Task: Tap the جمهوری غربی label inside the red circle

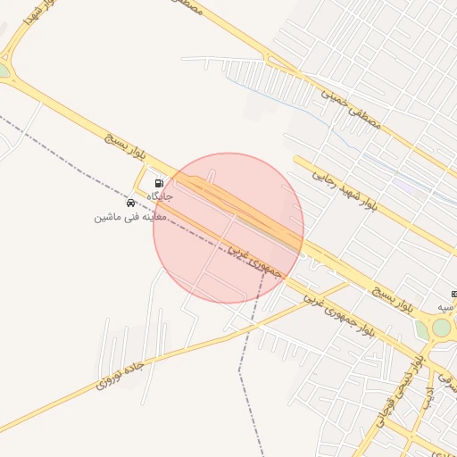Action: [x=254, y=262]
